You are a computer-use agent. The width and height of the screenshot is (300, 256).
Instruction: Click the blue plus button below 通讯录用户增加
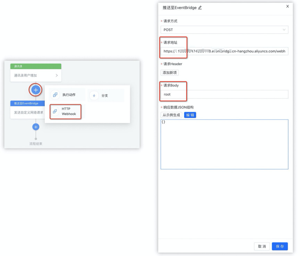click(x=36, y=90)
